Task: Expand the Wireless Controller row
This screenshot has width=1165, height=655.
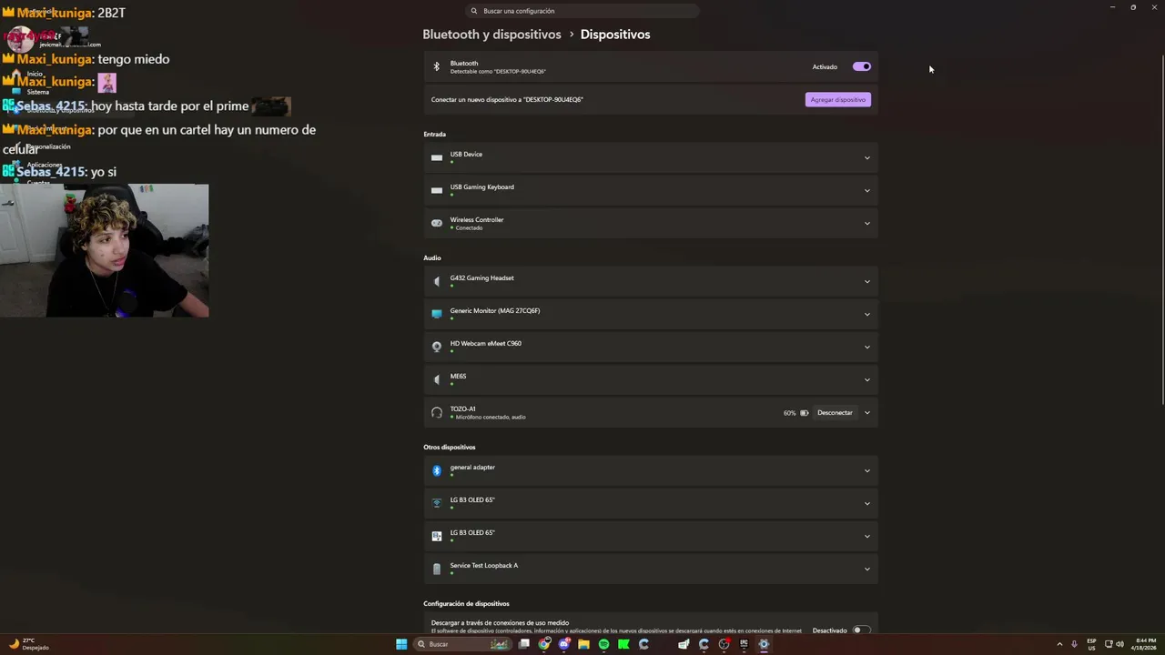Action: click(x=866, y=224)
